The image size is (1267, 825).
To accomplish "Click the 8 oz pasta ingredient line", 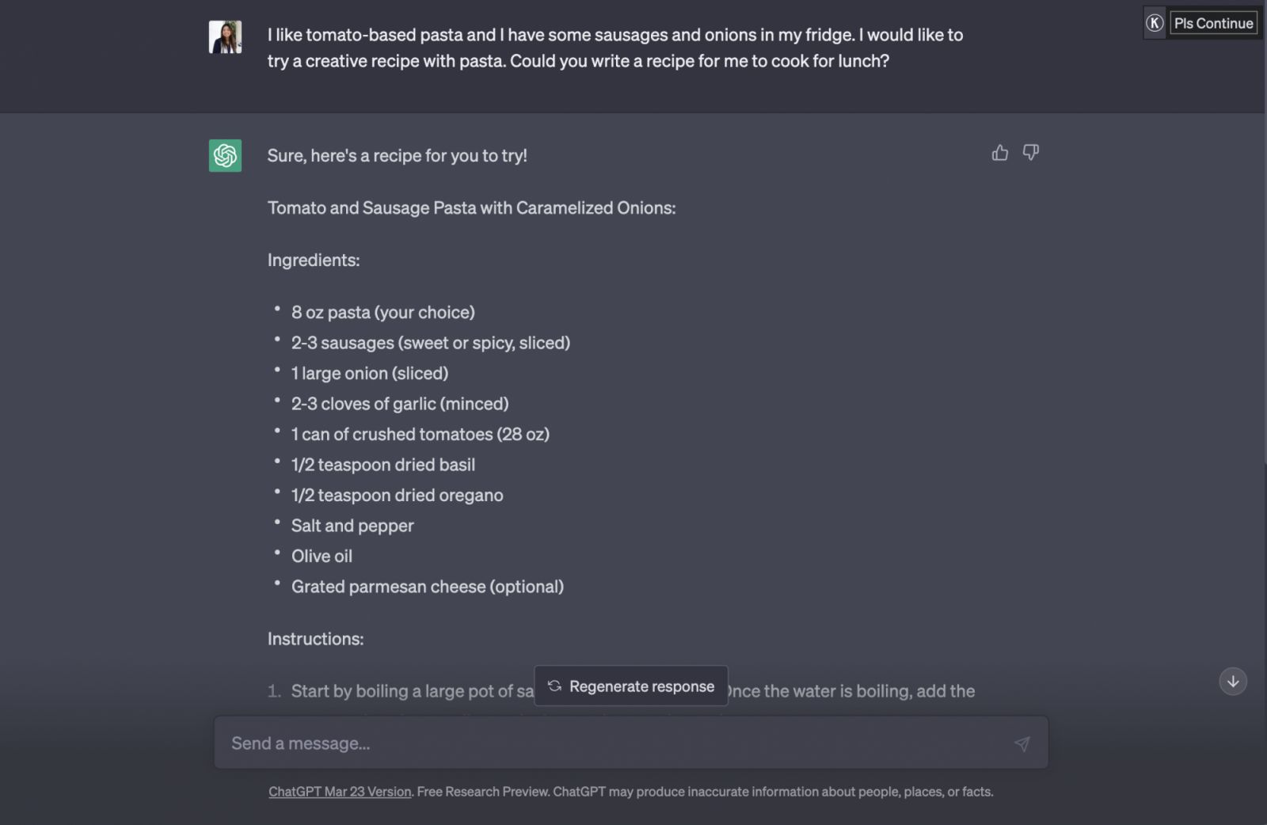I will click(383, 312).
